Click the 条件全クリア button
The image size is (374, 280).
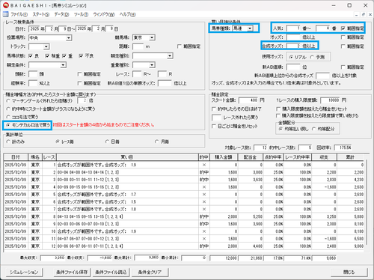150,272
